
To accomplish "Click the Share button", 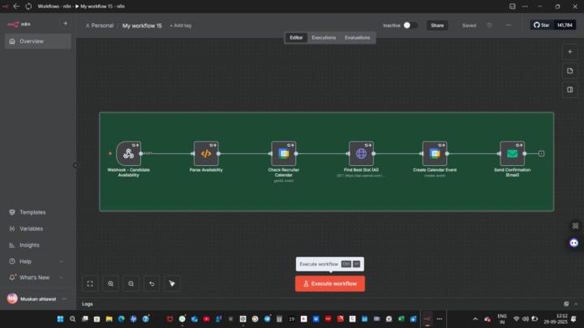I will pyautogui.click(x=437, y=25).
